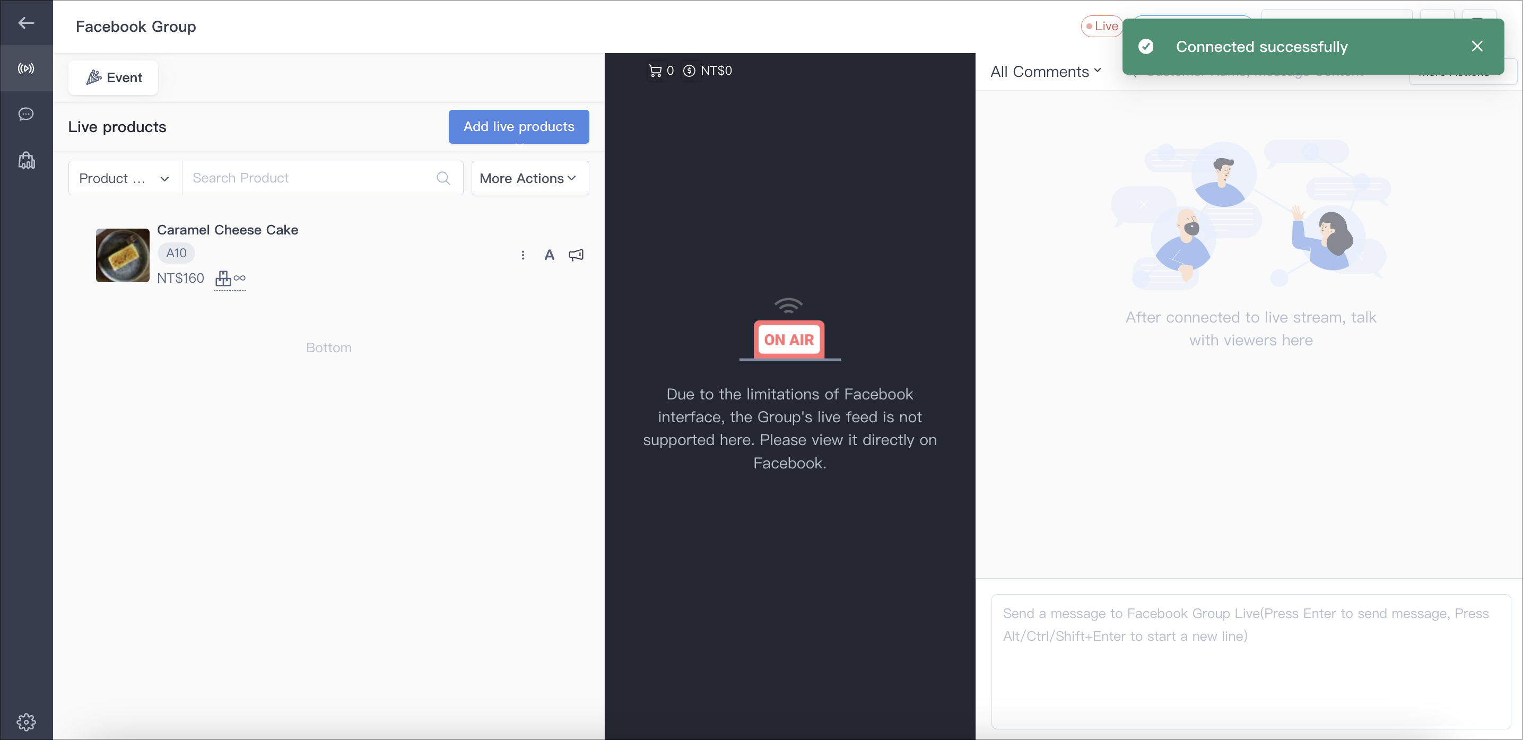Expand the All Comments filter dropdown

coord(1046,72)
